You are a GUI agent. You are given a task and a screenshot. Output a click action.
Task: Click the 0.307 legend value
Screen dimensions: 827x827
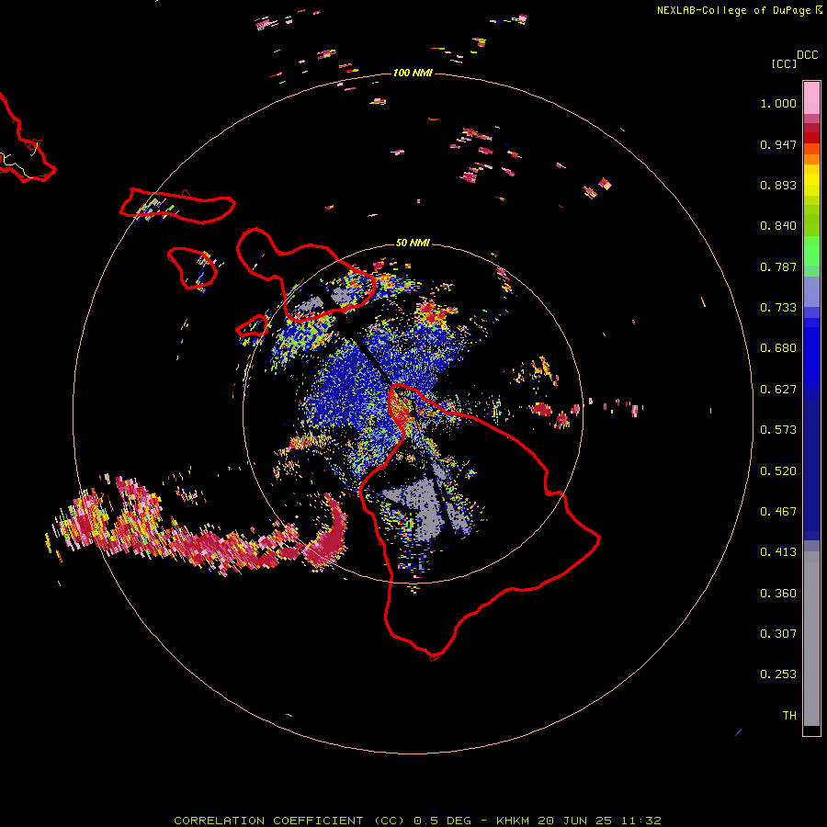point(778,634)
